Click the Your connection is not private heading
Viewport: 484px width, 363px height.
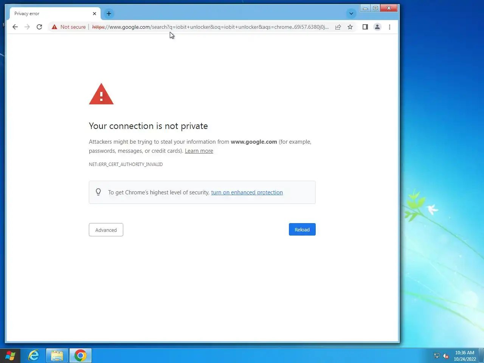point(148,126)
